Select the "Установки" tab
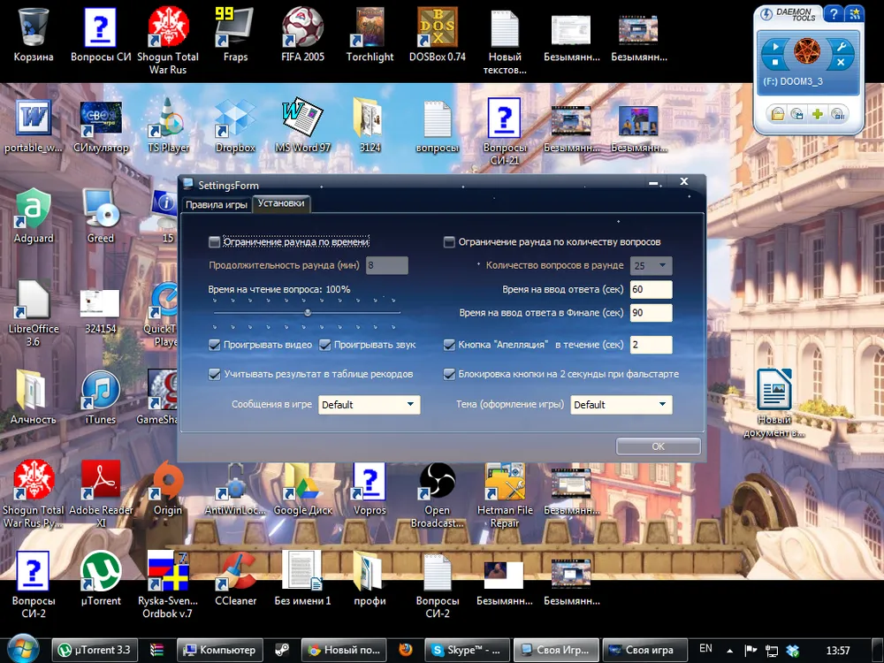Viewport: 884px width, 663px height. point(281,203)
